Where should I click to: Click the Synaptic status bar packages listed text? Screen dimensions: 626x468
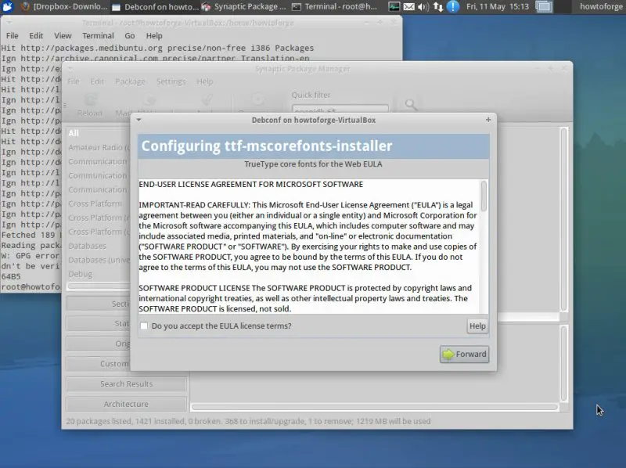pyautogui.click(x=248, y=421)
